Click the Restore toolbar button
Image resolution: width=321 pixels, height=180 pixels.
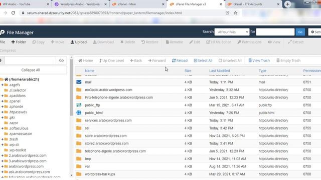pos(150,42)
